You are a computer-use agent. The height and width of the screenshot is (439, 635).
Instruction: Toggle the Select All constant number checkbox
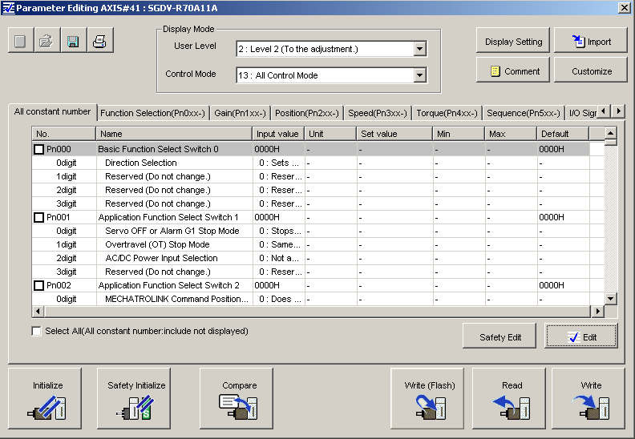(36, 331)
